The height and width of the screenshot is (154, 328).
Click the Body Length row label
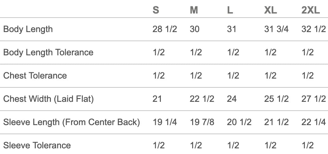click(x=28, y=29)
